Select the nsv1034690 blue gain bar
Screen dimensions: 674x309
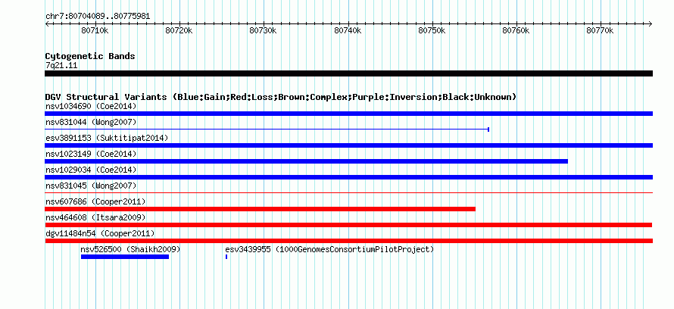348,114
